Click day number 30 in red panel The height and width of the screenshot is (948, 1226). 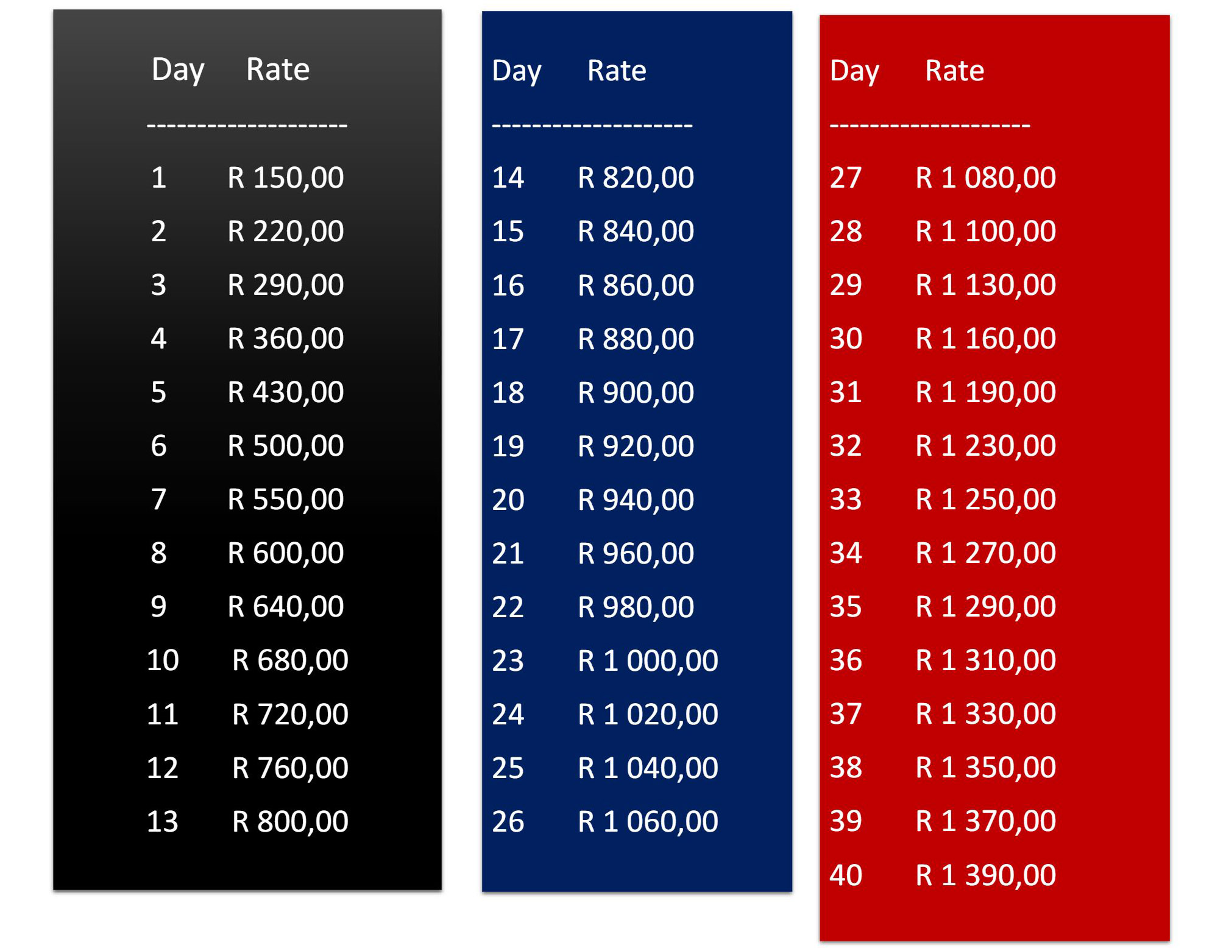coord(846,339)
